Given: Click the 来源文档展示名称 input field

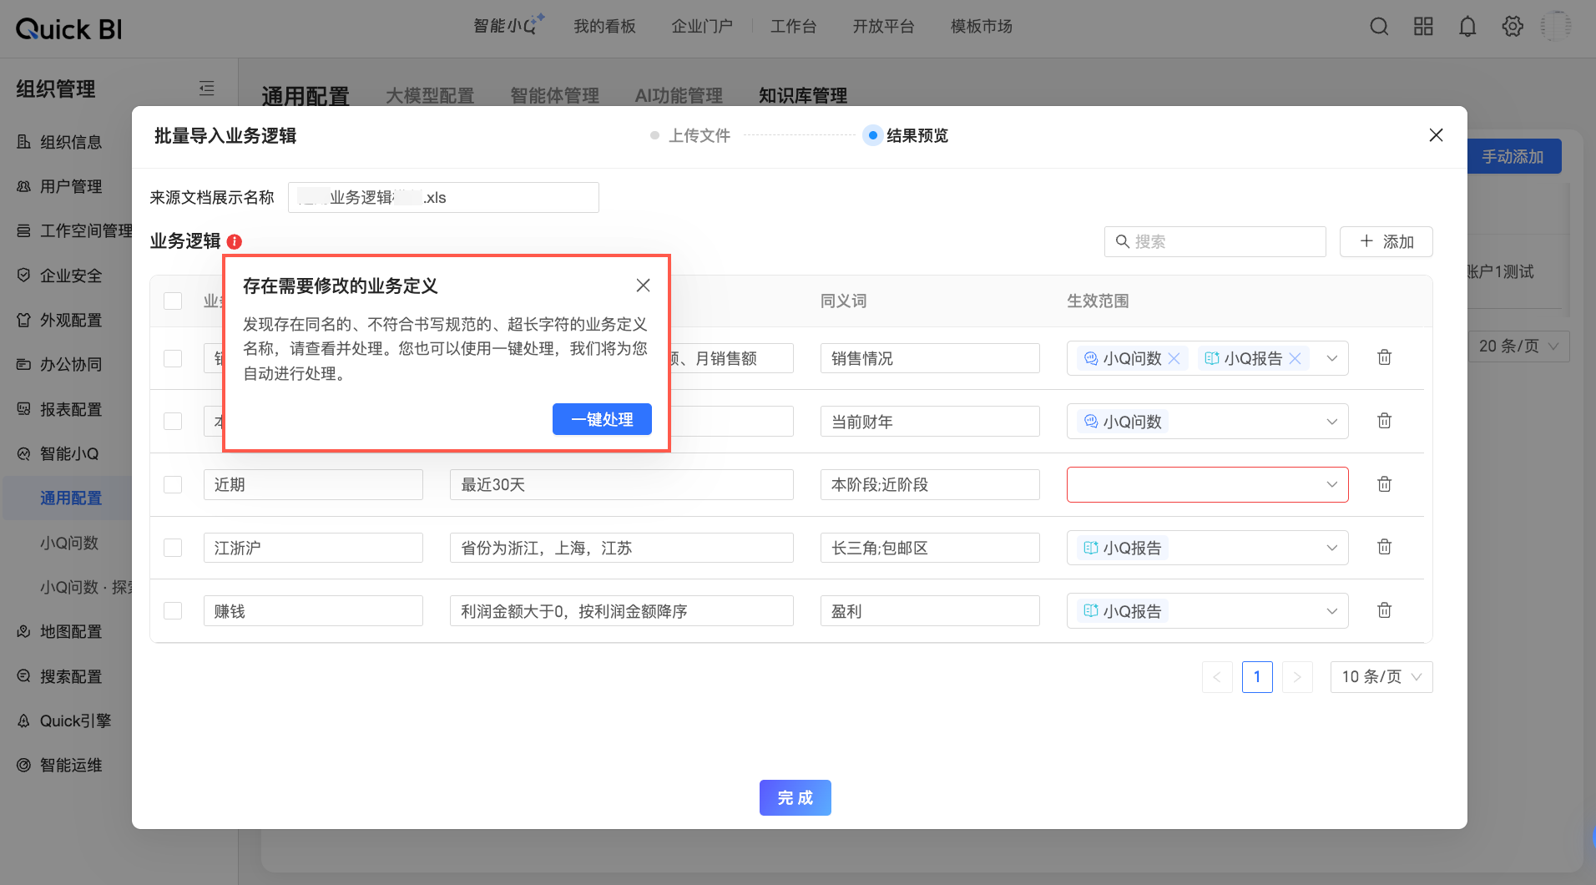Looking at the screenshot, I should (x=443, y=197).
